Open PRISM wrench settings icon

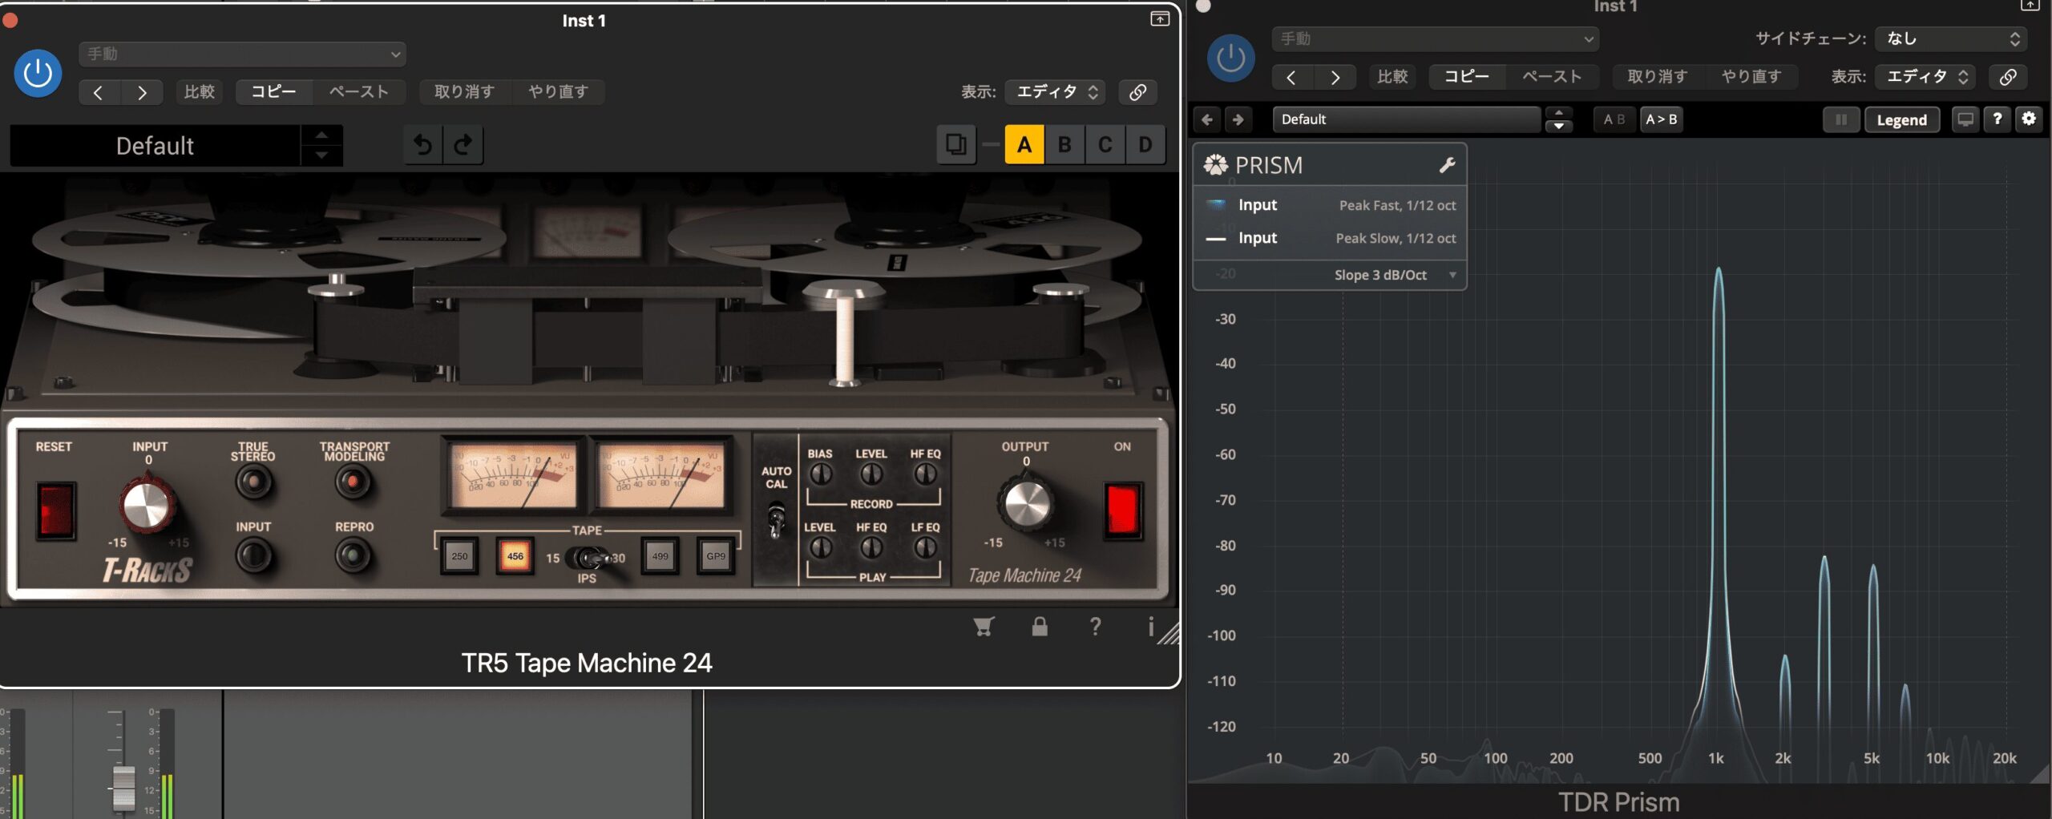pyautogui.click(x=1447, y=165)
